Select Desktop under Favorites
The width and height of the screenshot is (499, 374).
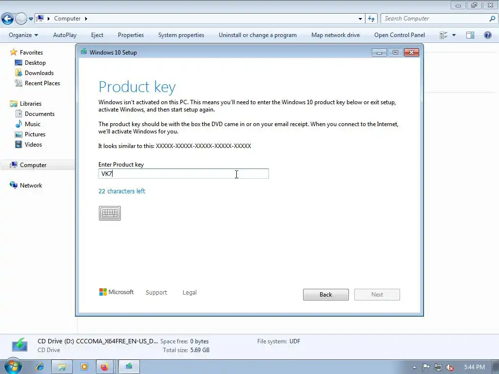click(35, 63)
